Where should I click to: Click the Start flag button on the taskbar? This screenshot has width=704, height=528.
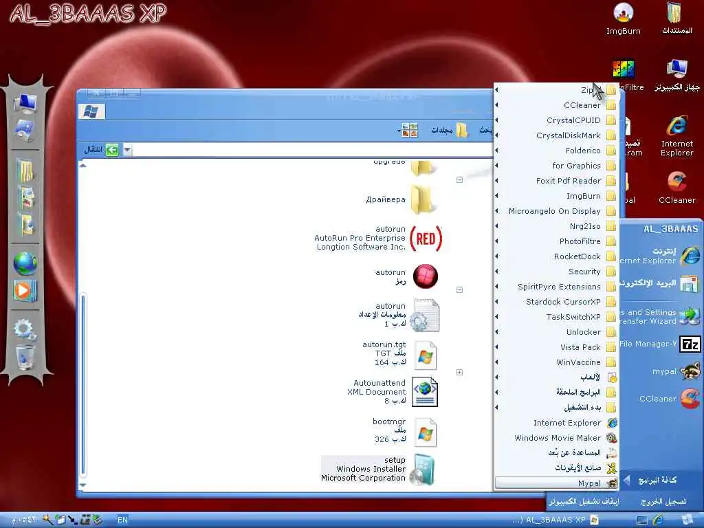click(x=687, y=520)
